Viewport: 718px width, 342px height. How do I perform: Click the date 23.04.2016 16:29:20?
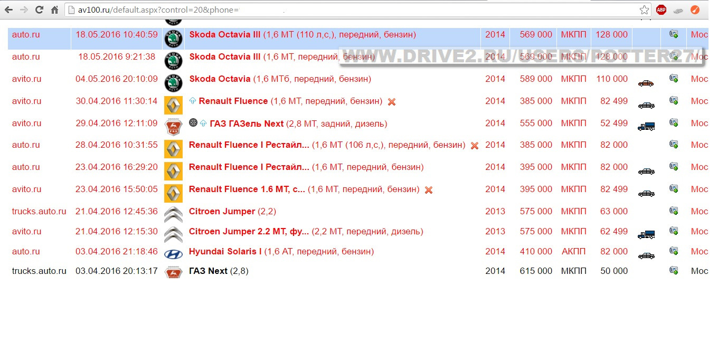click(x=117, y=167)
